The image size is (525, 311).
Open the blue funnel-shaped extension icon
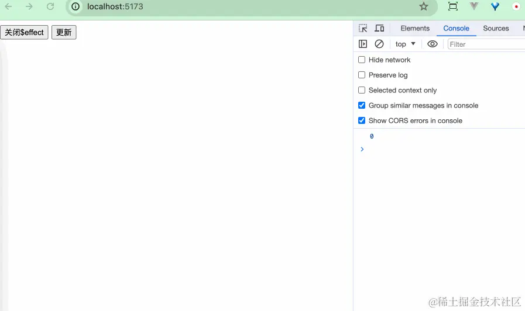[495, 6]
